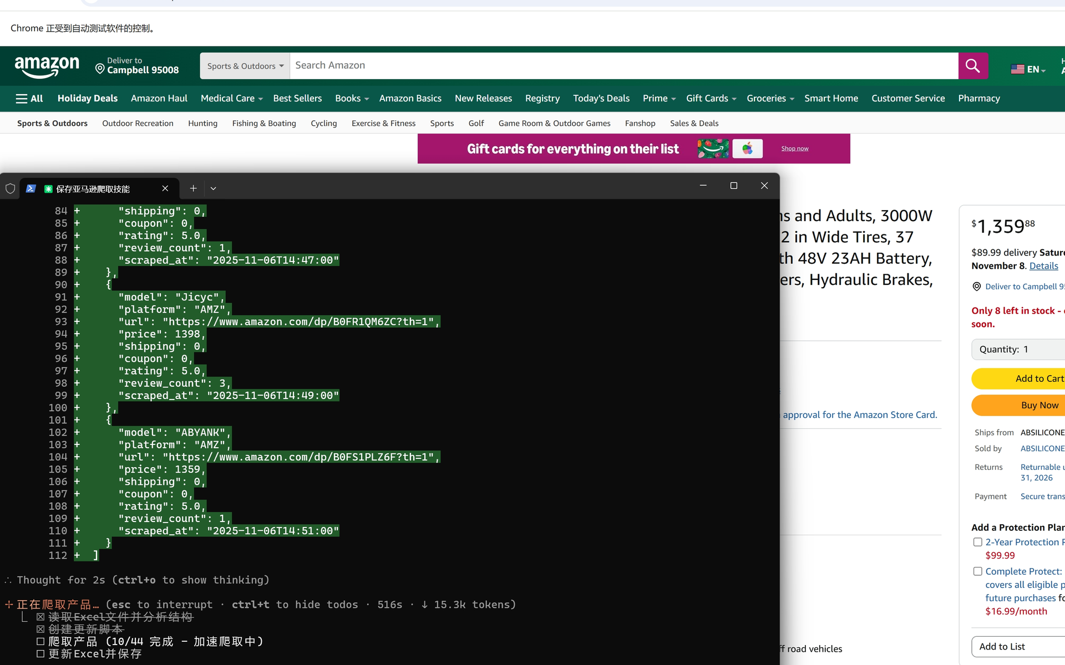Click the US flag language icon
The width and height of the screenshot is (1065, 665).
[x=1017, y=69]
